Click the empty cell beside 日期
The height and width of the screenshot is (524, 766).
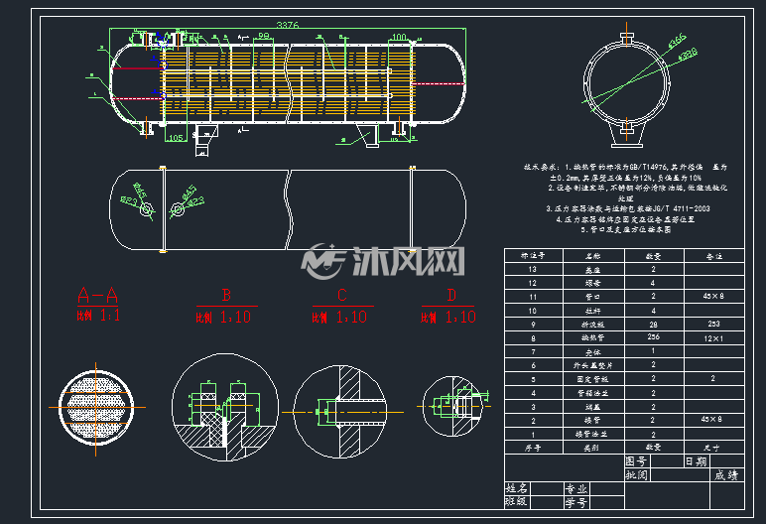[x=727, y=460]
